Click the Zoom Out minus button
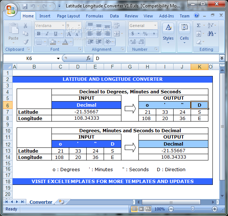 tap(171, 209)
